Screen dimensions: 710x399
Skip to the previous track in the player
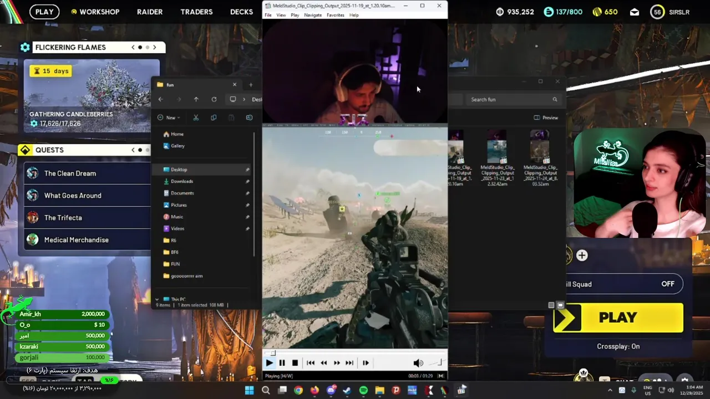pyautogui.click(x=311, y=363)
